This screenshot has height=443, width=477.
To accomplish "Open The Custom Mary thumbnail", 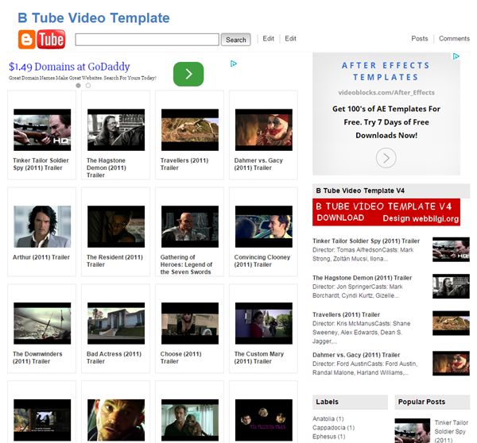I will pyautogui.click(x=264, y=323).
